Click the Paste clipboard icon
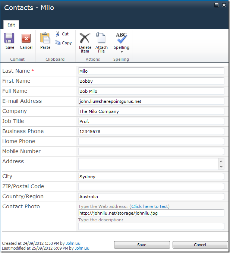 click(45, 38)
